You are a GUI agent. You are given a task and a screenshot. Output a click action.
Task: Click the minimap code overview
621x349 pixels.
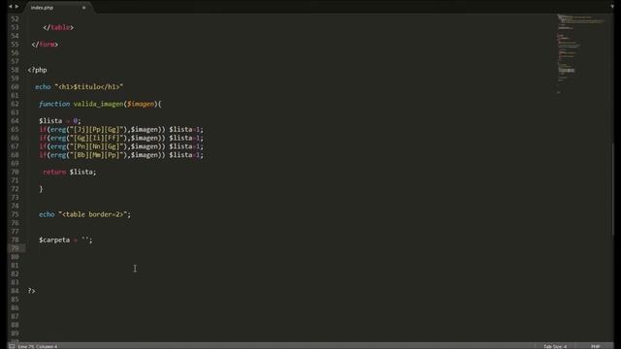[x=580, y=53]
